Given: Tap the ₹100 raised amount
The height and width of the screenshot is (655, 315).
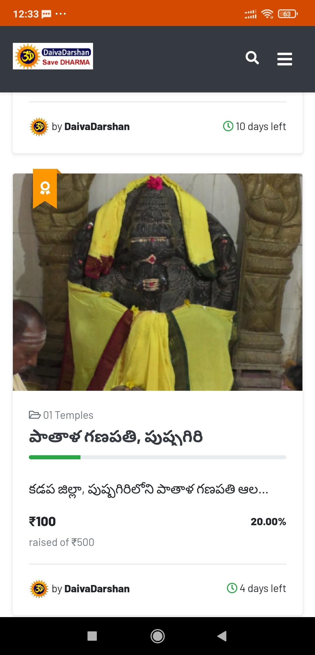Looking at the screenshot, I should tap(42, 521).
